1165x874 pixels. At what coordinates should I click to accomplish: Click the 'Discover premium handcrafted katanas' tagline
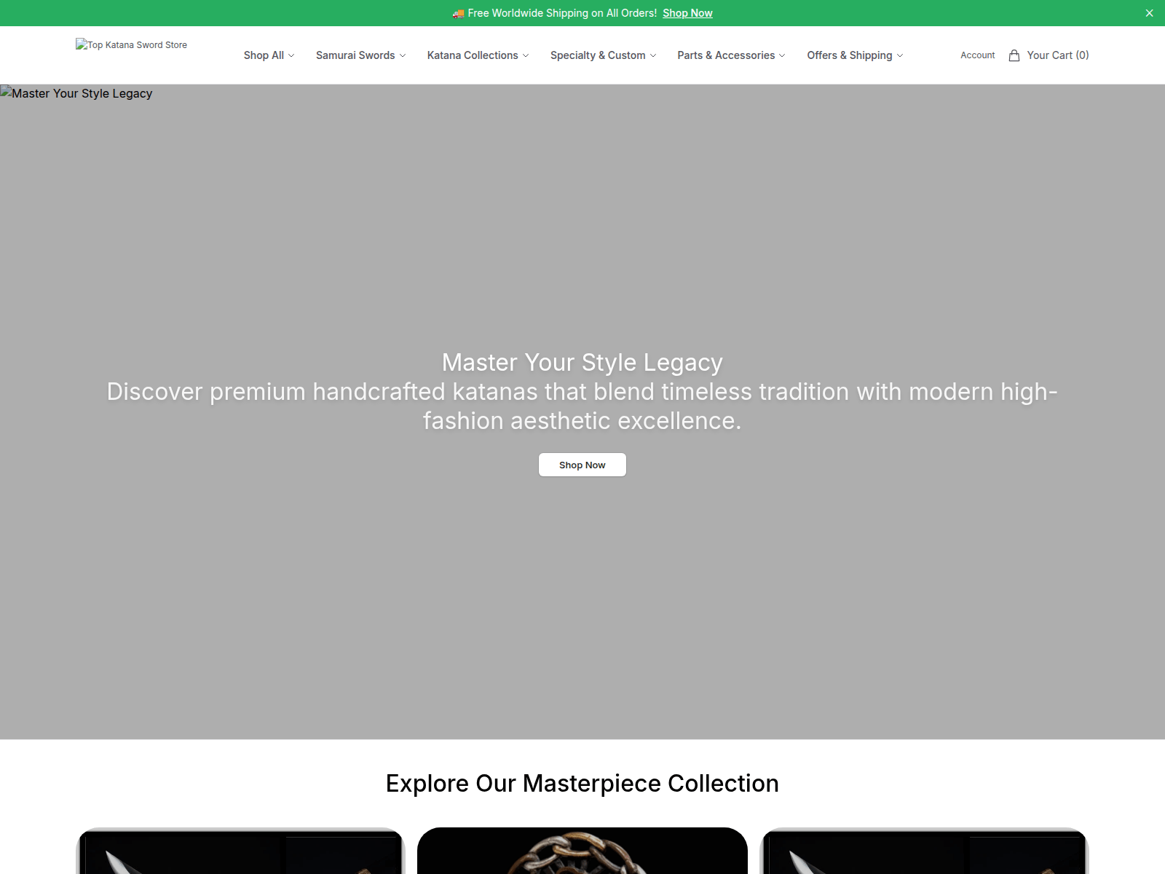pyautogui.click(x=582, y=406)
